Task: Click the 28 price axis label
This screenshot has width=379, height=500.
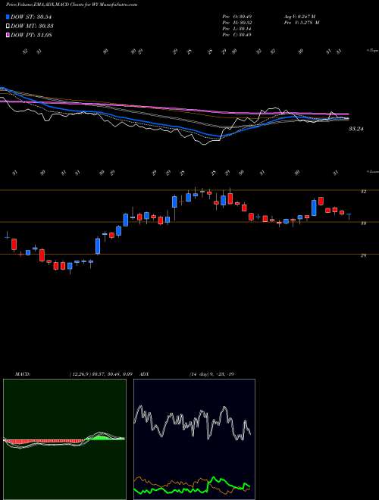Action: (363, 255)
